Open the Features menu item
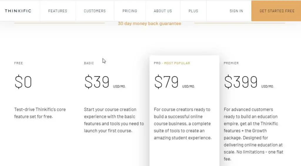 click(x=58, y=11)
